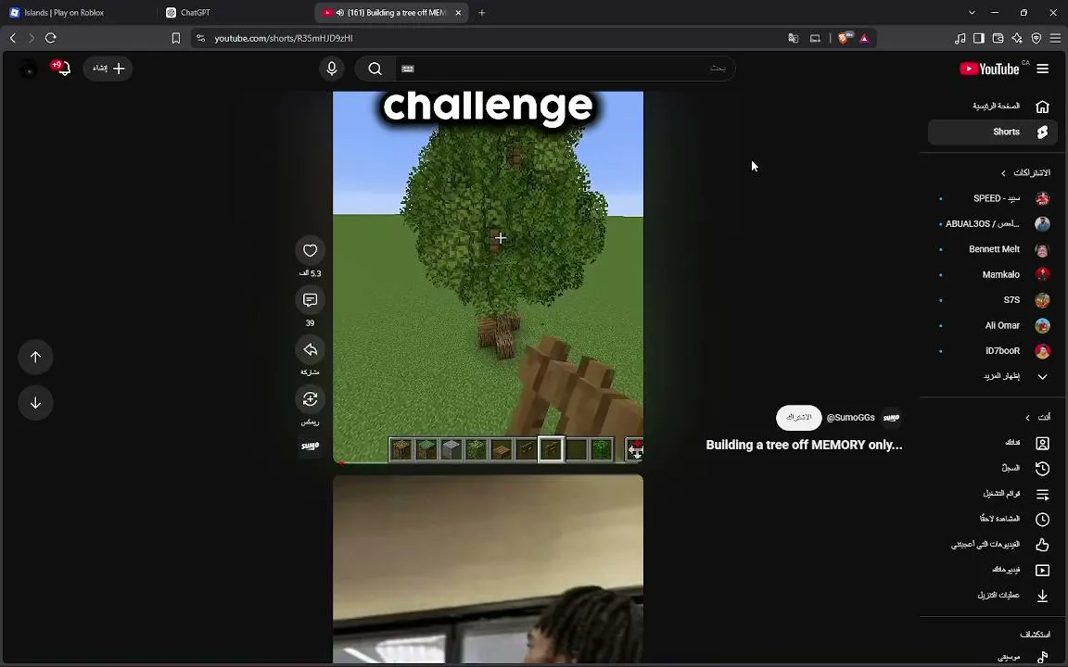Click the Create (إنشاء) button
This screenshot has width=1068, height=667.
pos(108,69)
